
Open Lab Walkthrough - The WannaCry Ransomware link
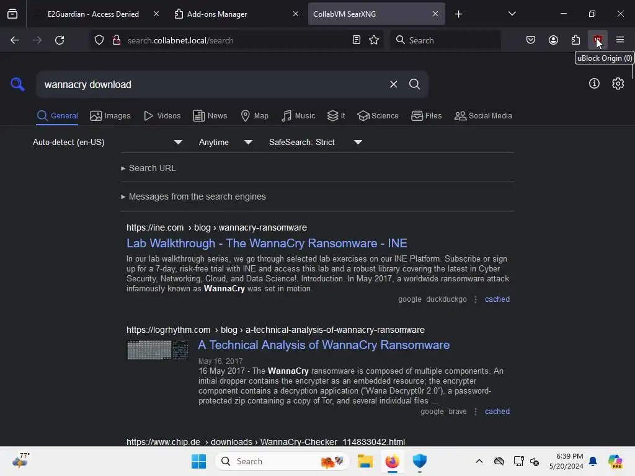267,243
